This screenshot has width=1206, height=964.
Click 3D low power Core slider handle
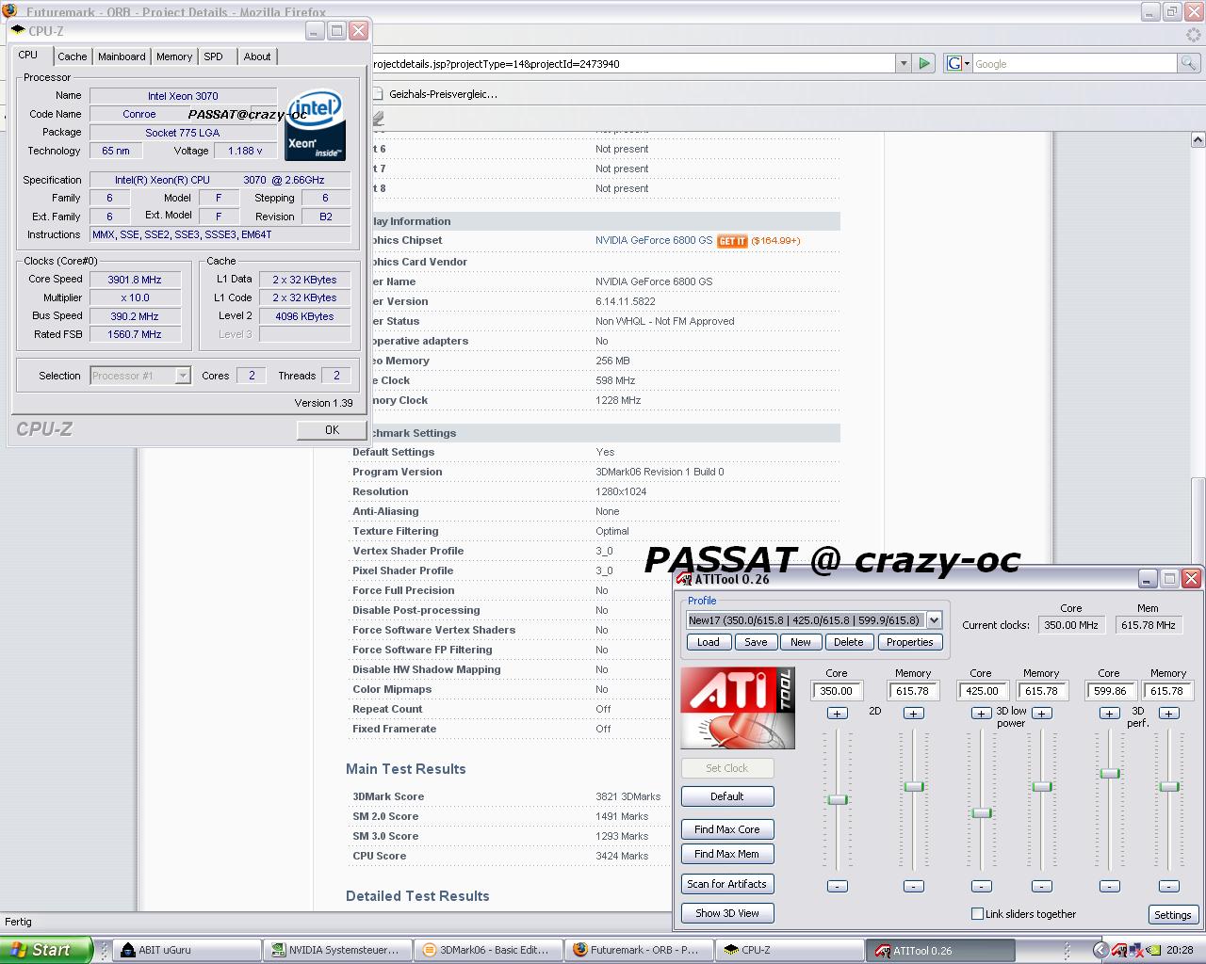point(982,813)
